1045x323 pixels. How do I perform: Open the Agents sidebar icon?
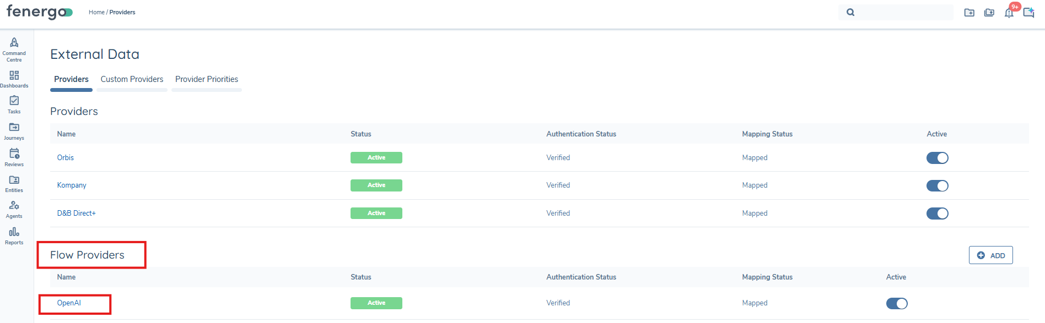coord(14,210)
